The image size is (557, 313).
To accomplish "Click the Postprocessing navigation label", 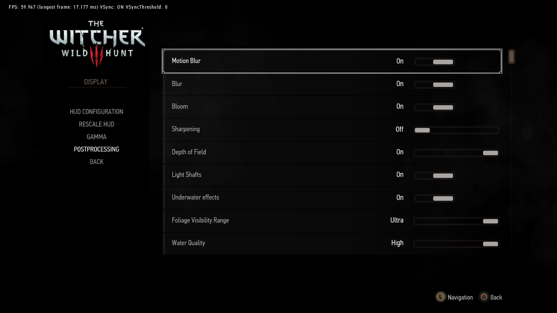I will 97,149.
